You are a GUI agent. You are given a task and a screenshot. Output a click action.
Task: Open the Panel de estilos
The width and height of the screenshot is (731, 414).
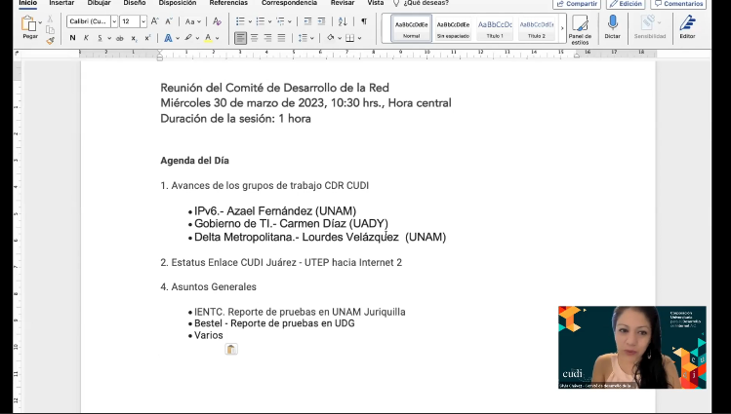pos(580,29)
